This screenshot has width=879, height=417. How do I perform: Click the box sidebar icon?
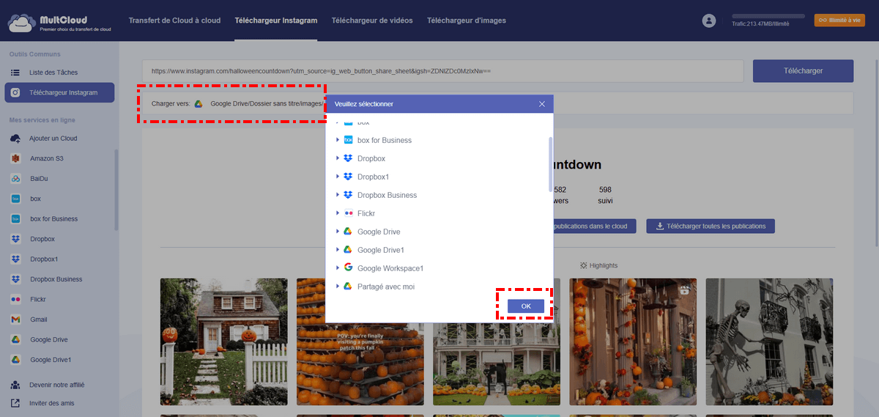click(15, 199)
